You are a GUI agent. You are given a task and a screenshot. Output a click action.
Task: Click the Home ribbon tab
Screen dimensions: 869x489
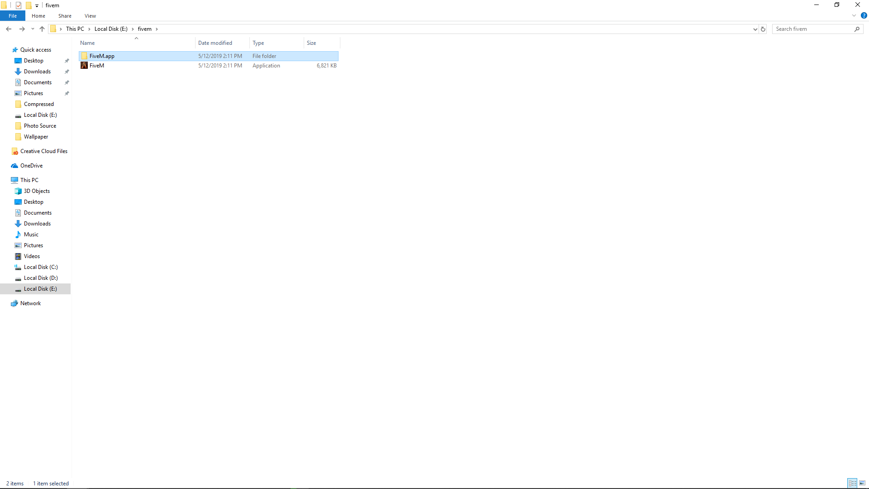coord(38,16)
